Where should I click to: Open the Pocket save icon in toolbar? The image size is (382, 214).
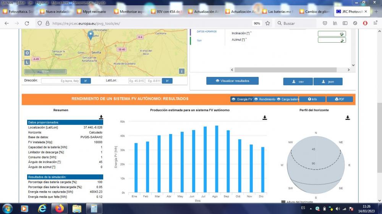click(x=325, y=23)
